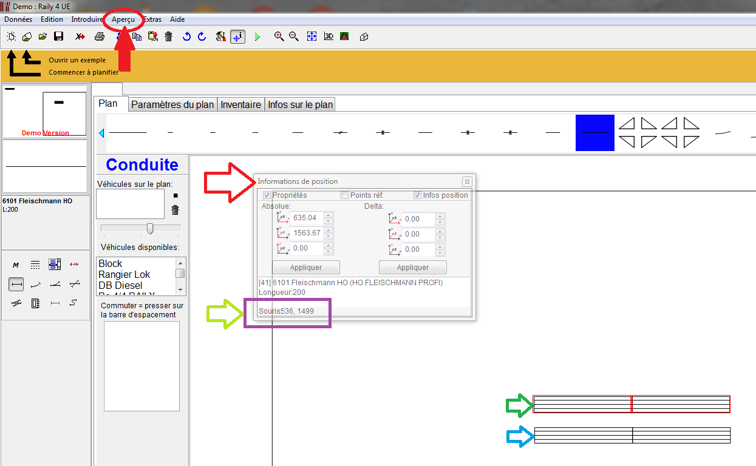Select Block in available vehicles list
Screen dimensions: 756x466
point(111,264)
